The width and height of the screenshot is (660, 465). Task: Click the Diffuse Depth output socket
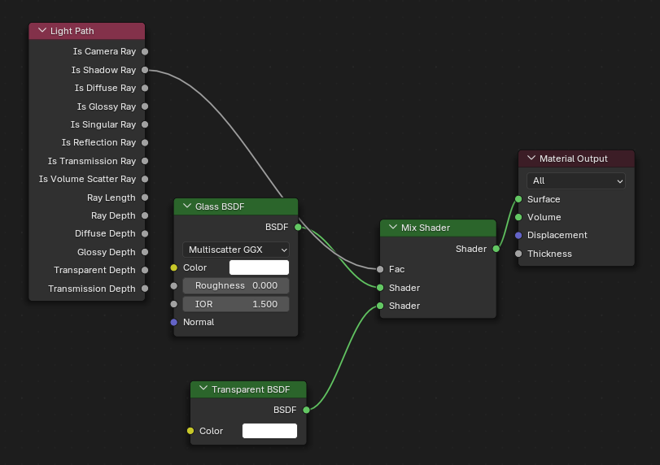click(145, 234)
